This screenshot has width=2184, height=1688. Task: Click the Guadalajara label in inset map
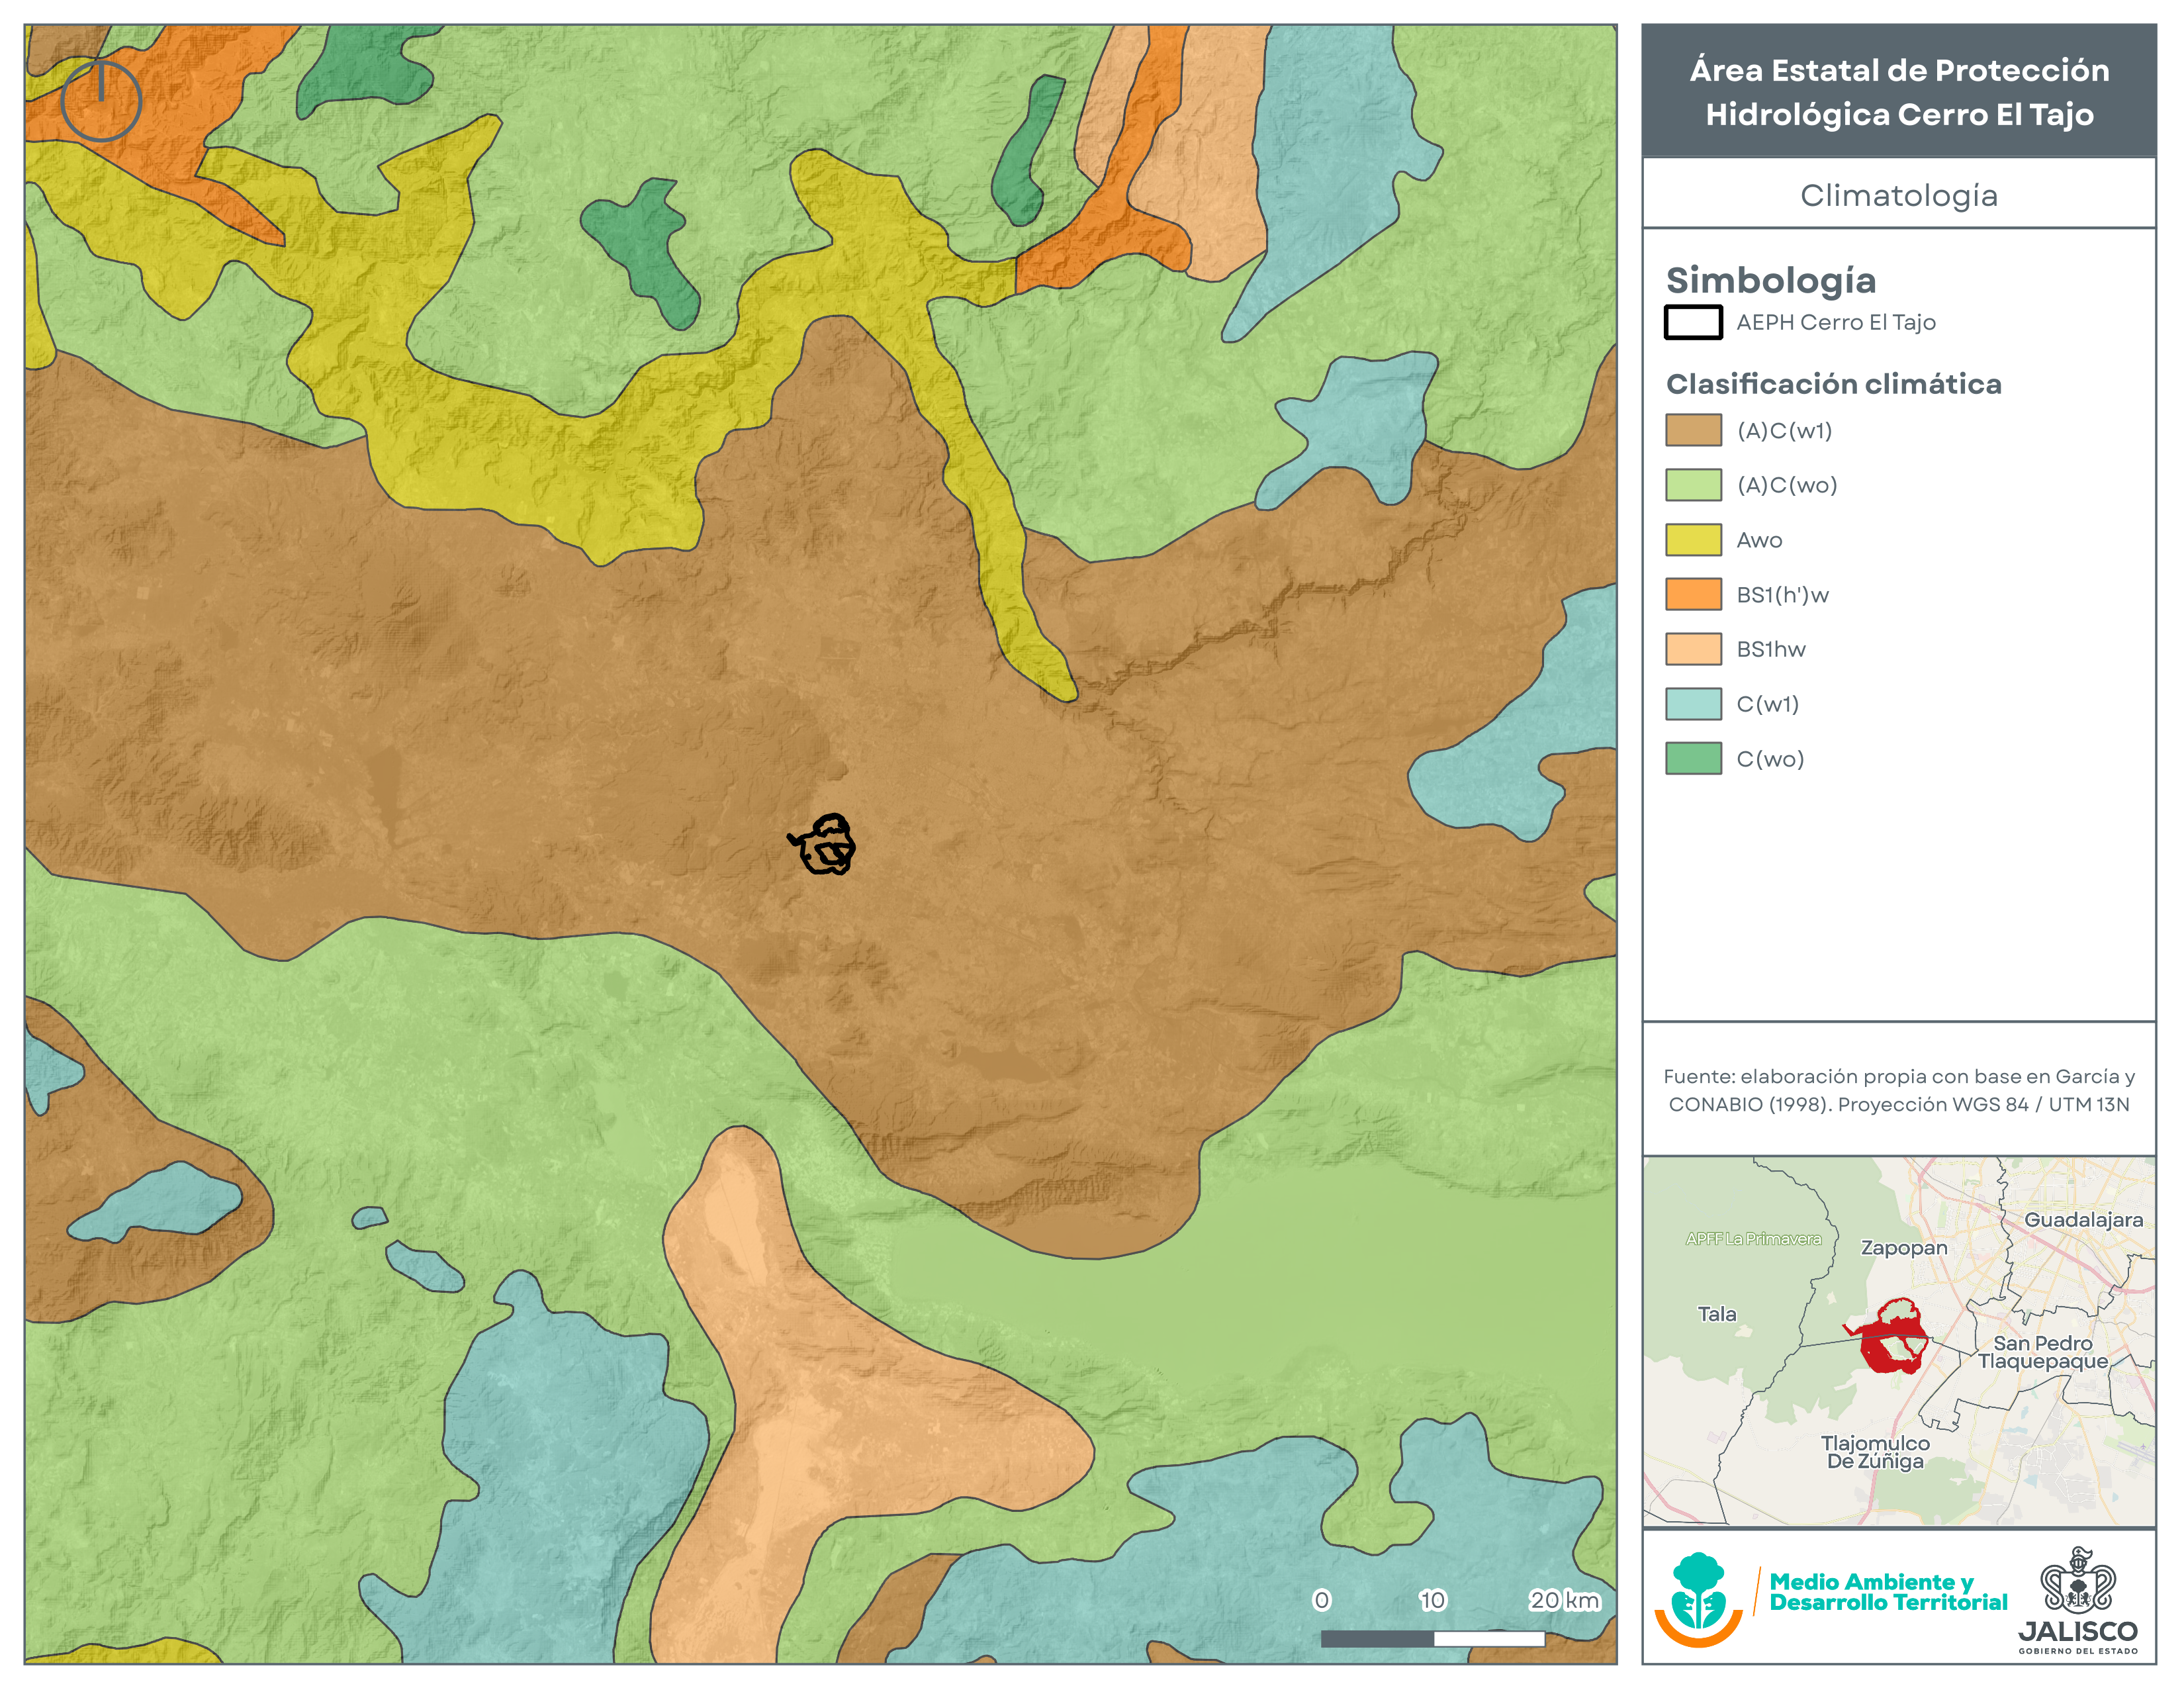2083,1220
